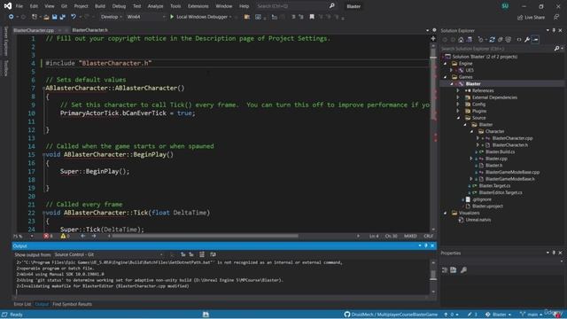Click the Undo arrow in toolbar
The image size is (567, 319).
pos(74,17)
